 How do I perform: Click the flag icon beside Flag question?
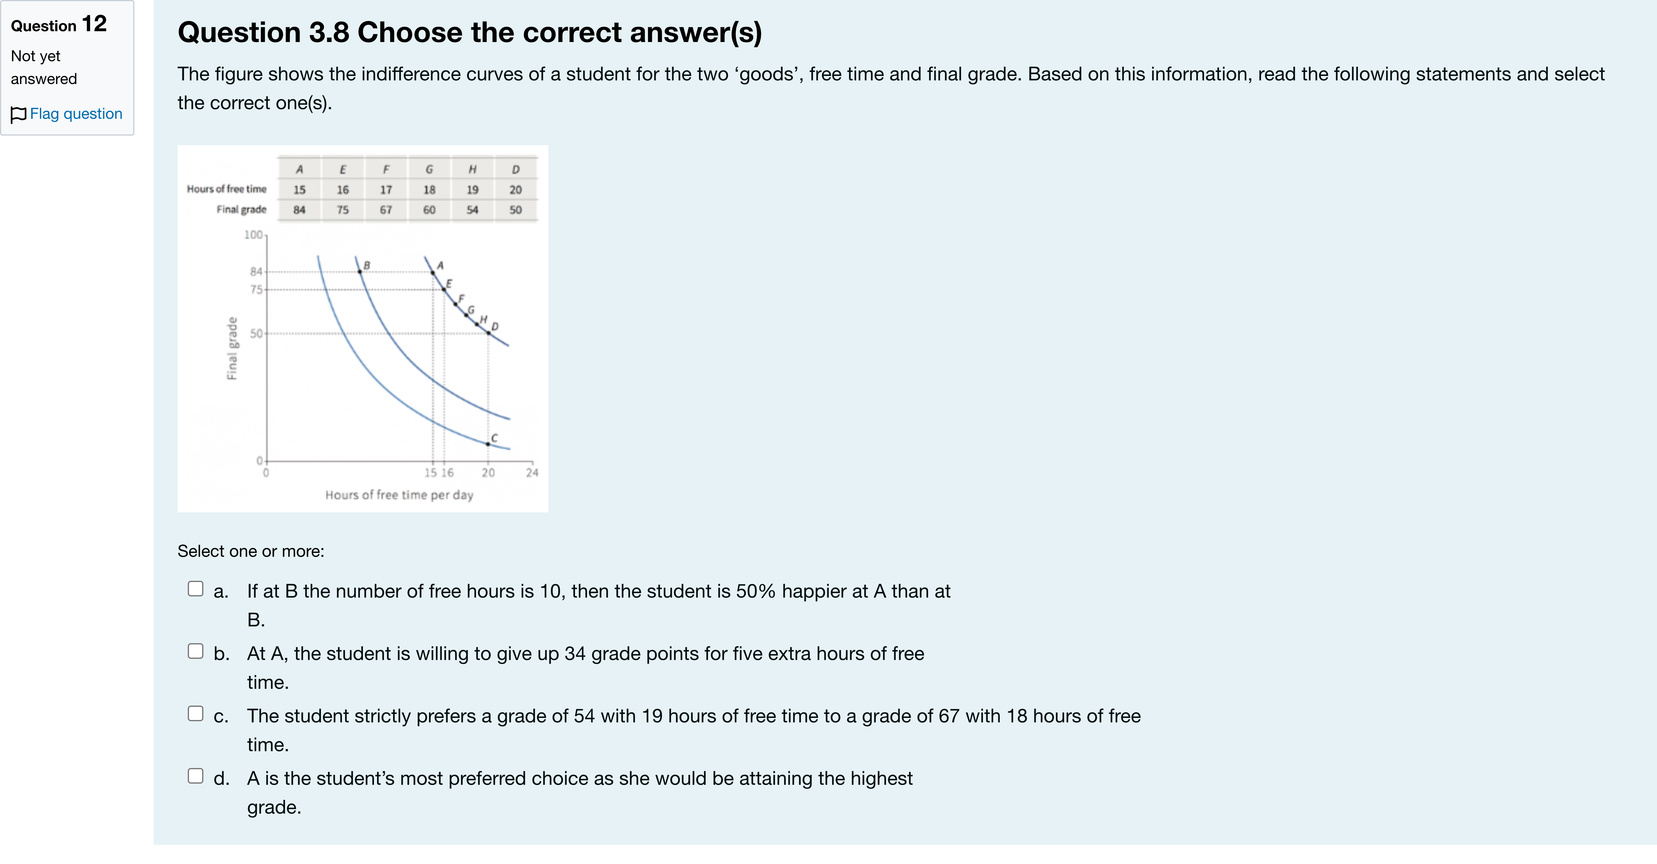coord(19,115)
